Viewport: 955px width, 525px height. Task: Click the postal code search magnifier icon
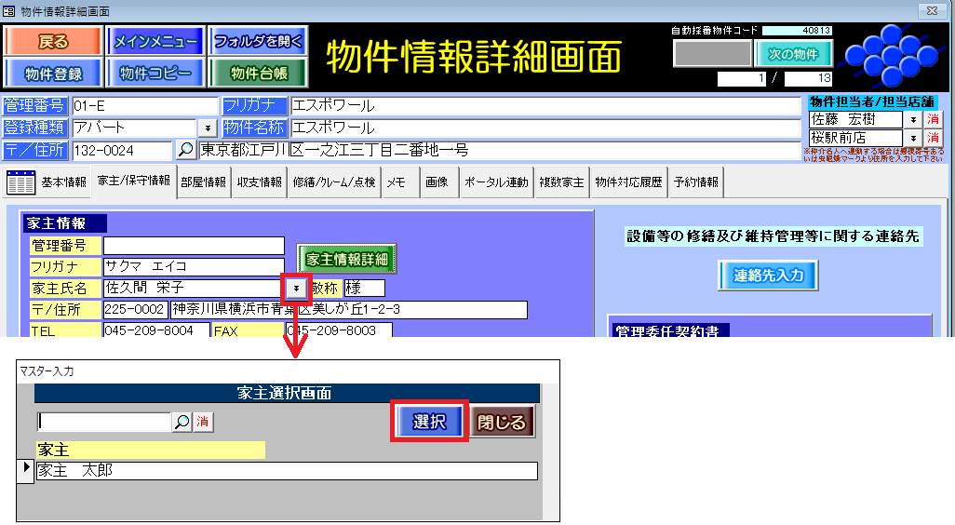coord(185,150)
